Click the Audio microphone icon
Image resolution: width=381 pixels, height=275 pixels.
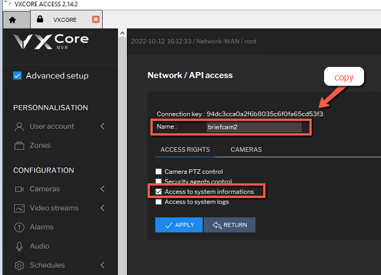[19, 246]
